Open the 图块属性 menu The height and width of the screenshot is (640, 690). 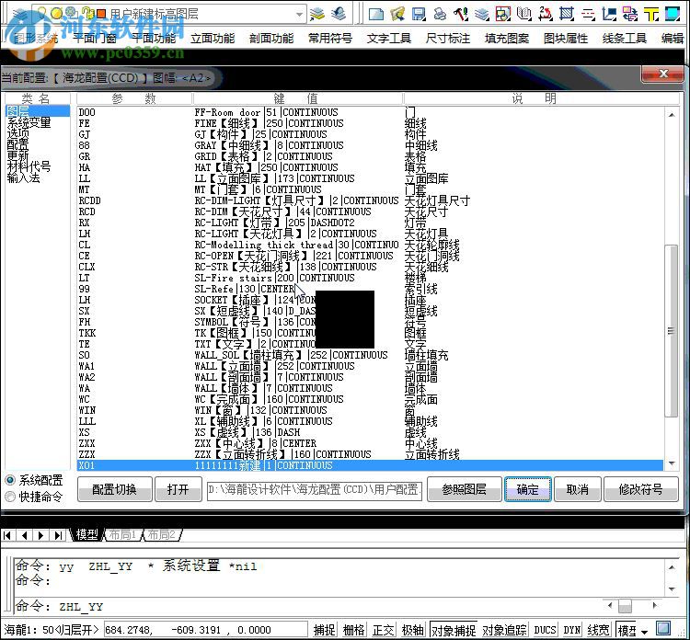pos(566,39)
